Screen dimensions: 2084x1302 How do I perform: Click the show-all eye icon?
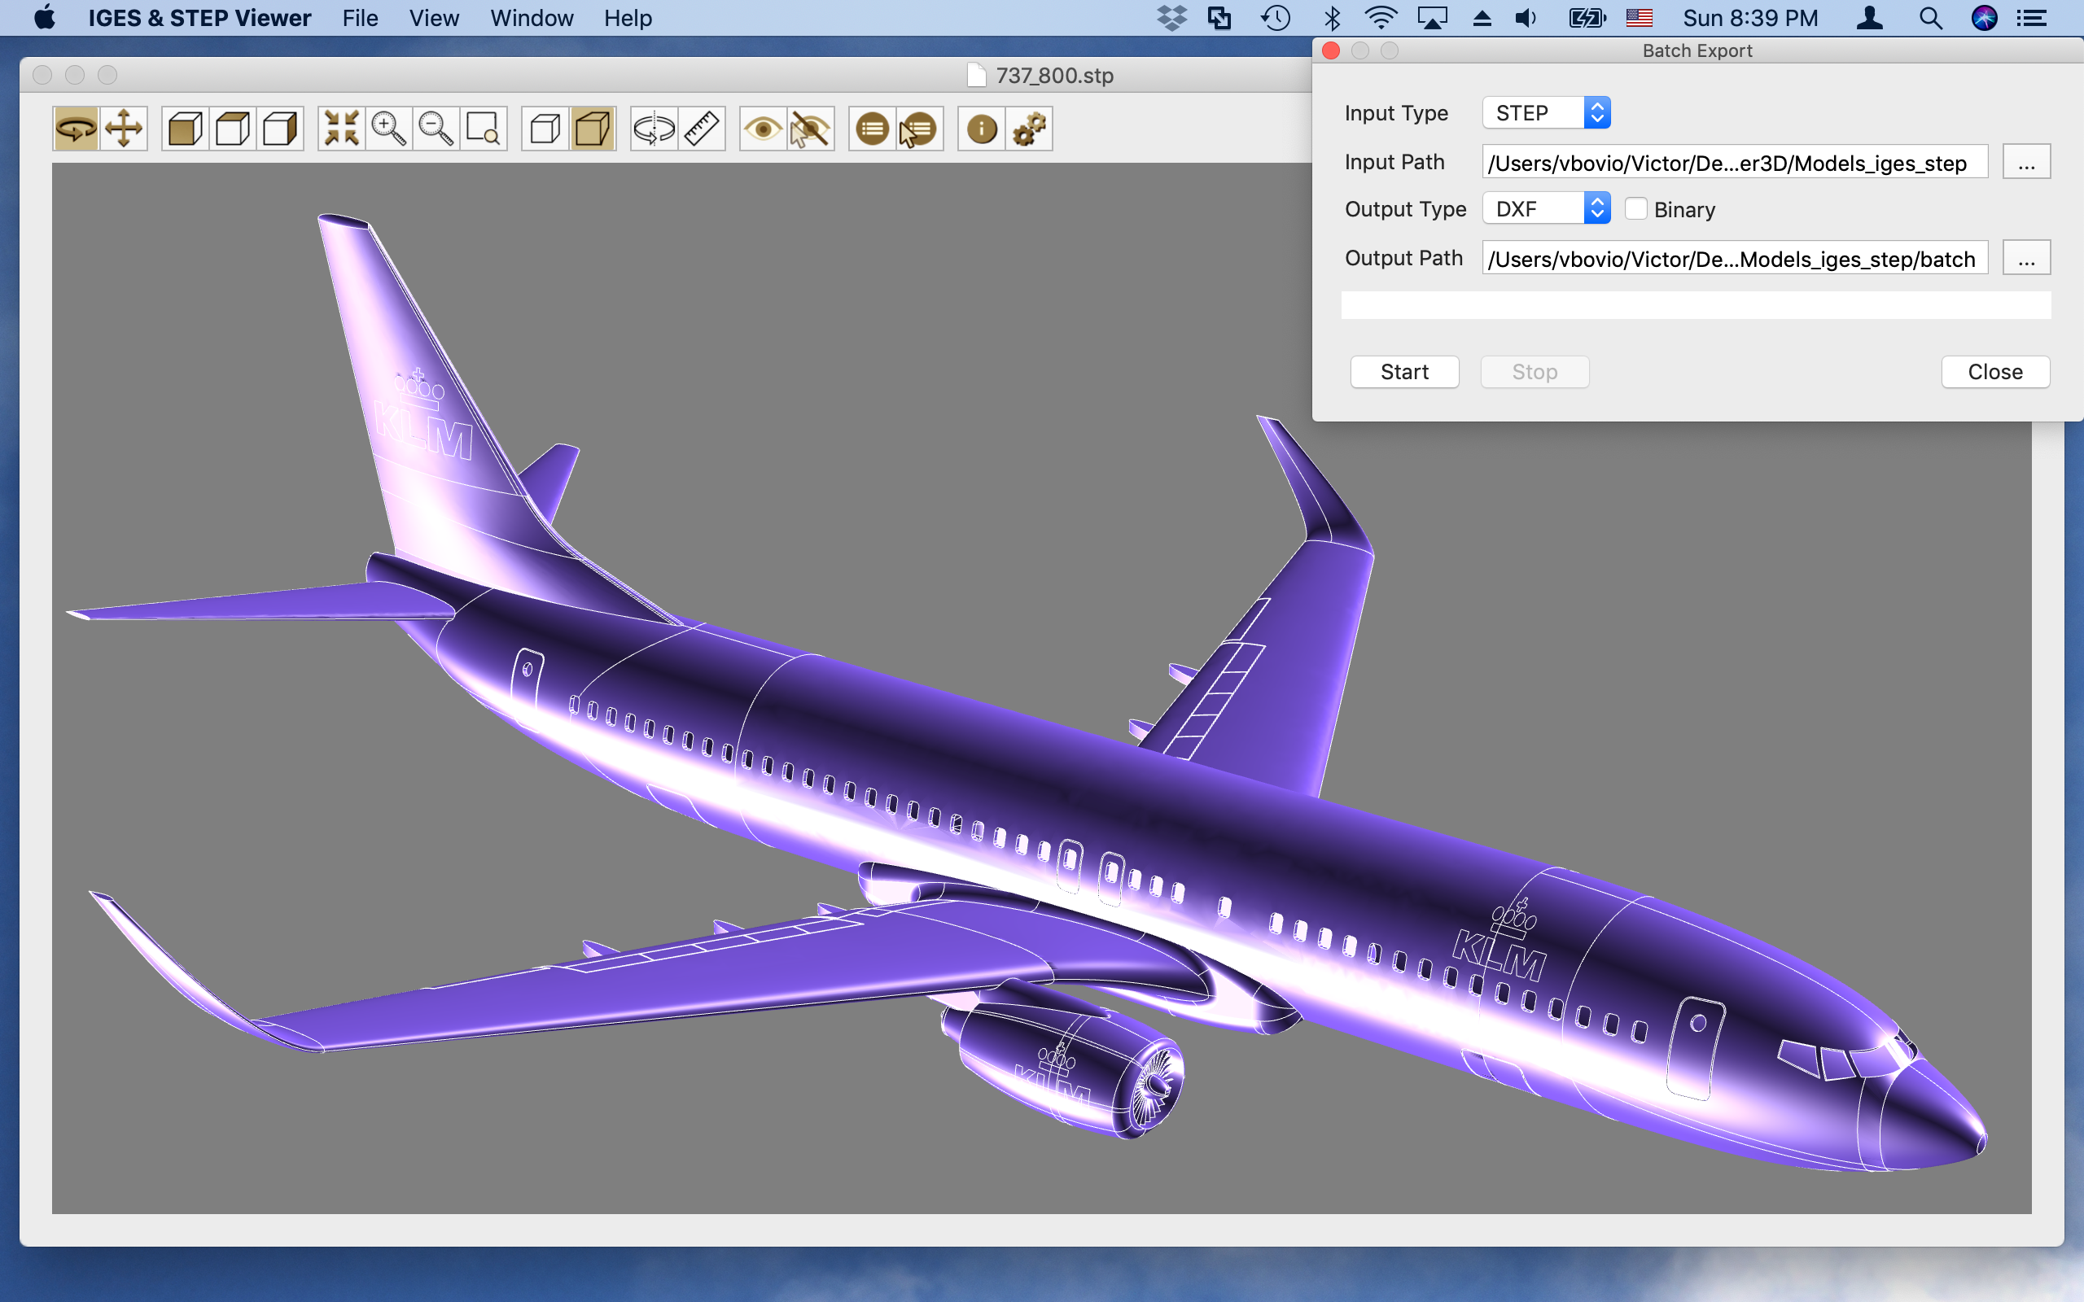(762, 129)
